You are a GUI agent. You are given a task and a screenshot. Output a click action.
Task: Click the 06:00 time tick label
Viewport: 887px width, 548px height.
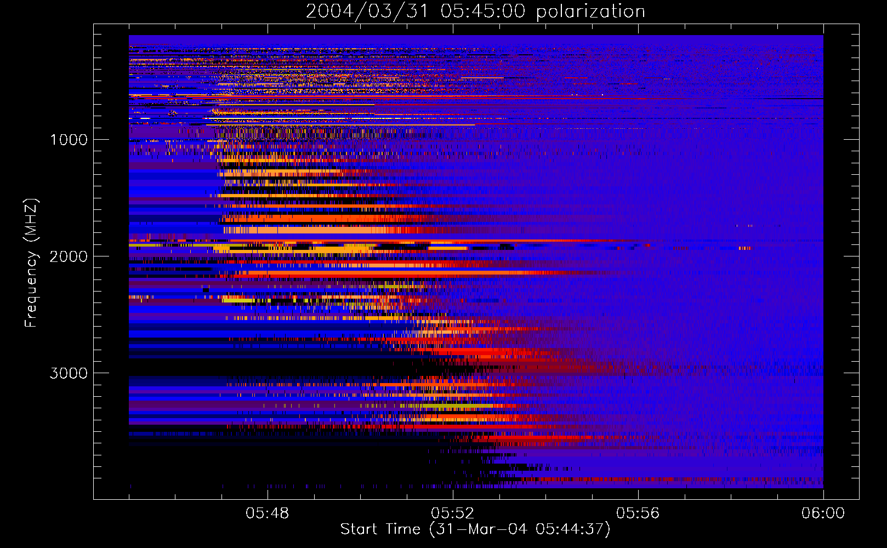pos(823,513)
